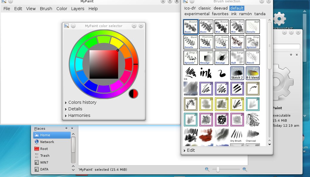Select Home in the Places panel

tap(52, 135)
